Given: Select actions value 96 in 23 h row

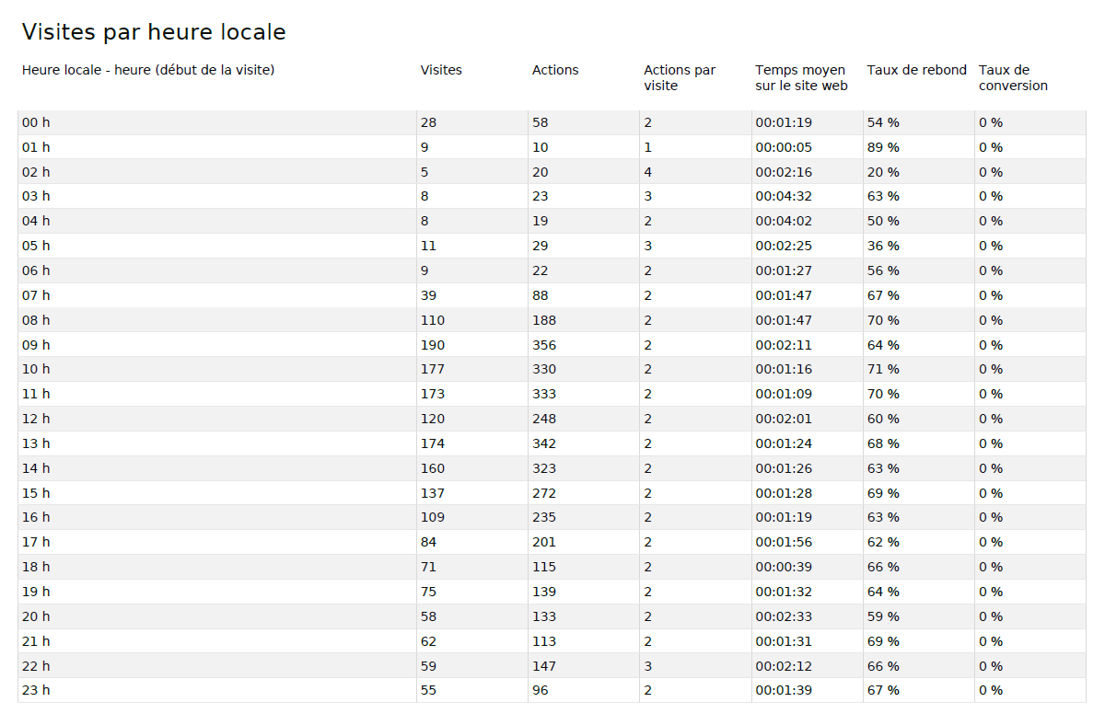Looking at the screenshot, I should click(541, 690).
